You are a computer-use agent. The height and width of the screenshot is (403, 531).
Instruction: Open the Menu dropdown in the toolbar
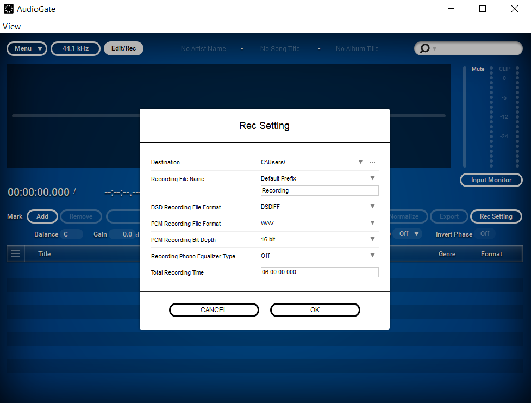click(x=27, y=48)
